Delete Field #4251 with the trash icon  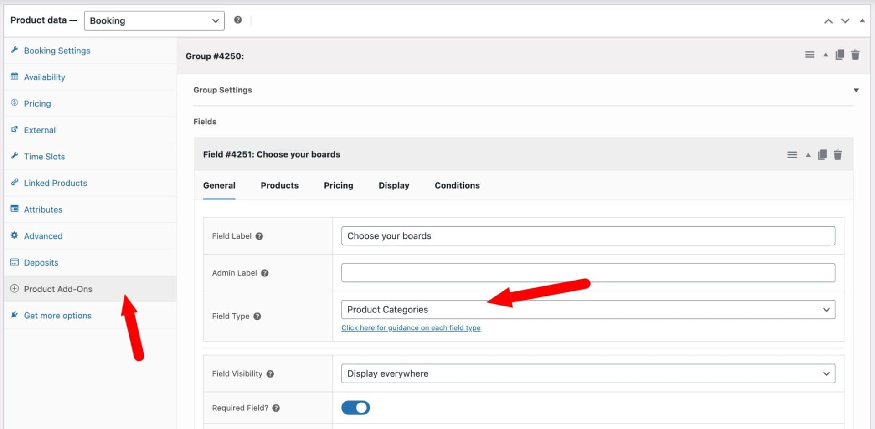pos(838,155)
